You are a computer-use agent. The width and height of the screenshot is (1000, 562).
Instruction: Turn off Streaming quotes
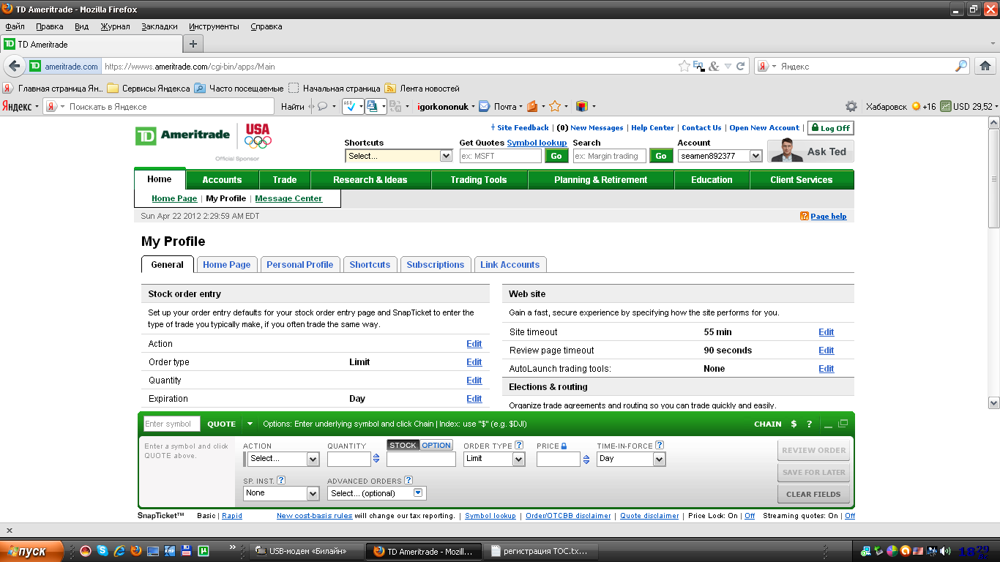point(849,516)
